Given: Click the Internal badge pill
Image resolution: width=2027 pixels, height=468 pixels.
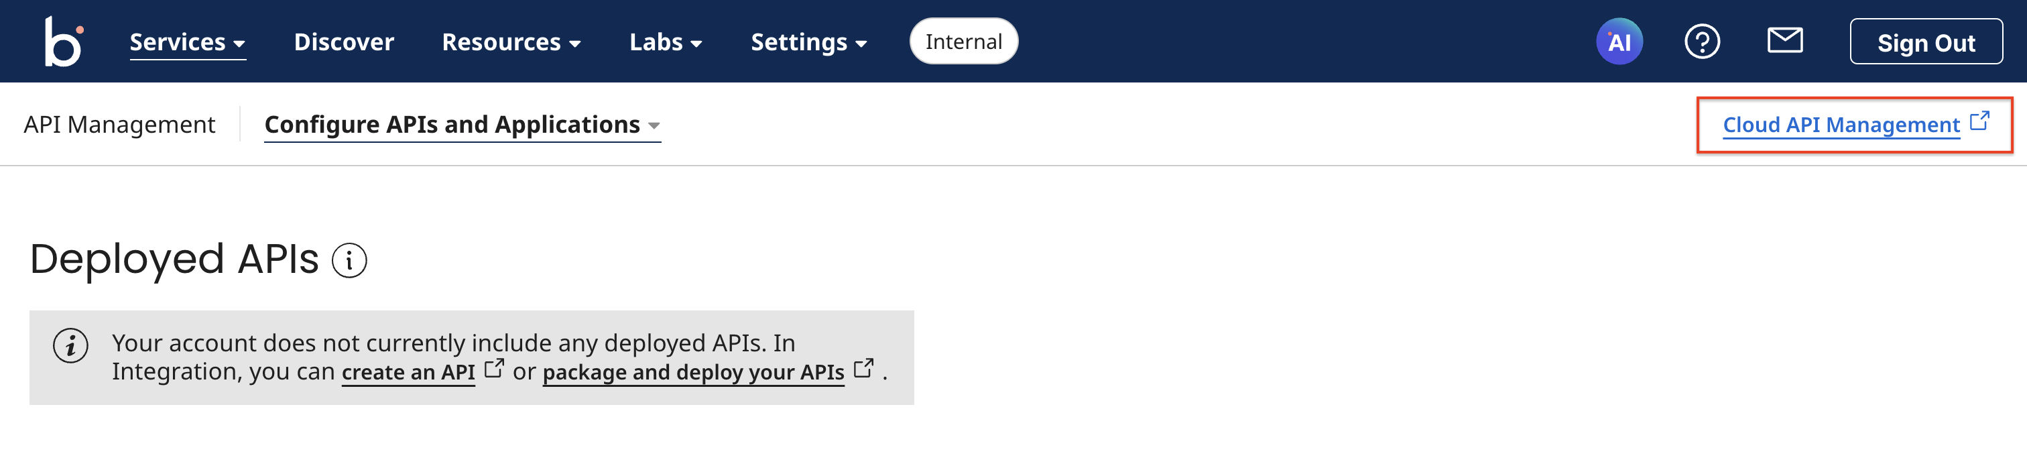Looking at the screenshot, I should pyautogui.click(x=963, y=42).
